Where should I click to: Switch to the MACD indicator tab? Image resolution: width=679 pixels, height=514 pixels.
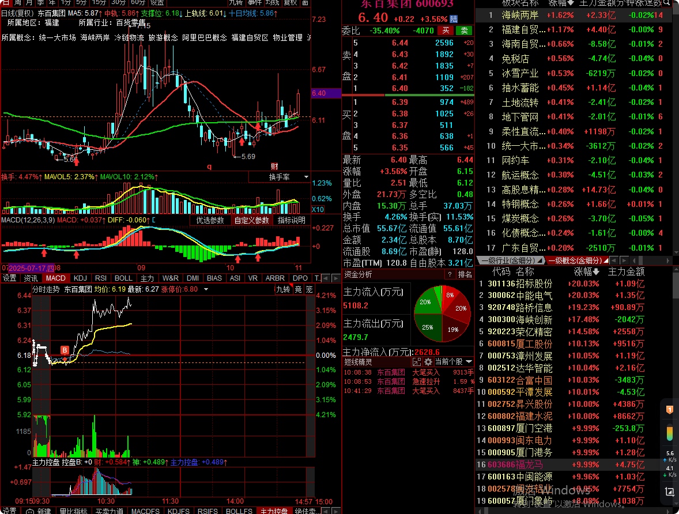pos(56,278)
